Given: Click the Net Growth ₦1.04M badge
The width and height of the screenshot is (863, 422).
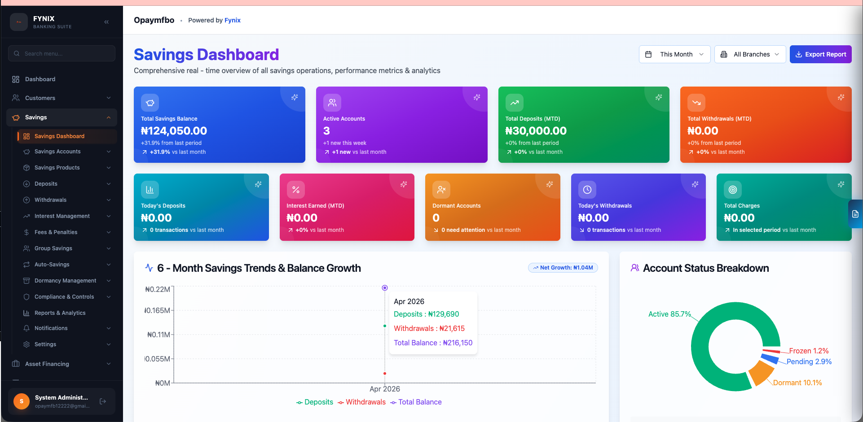Looking at the screenshot, I should click(x=563, y=268).
